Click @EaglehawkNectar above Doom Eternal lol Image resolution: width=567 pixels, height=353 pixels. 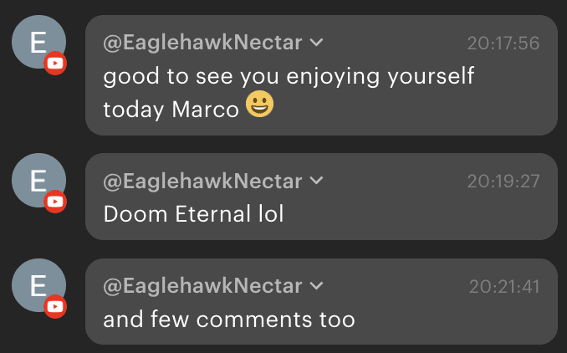[202, 181]
